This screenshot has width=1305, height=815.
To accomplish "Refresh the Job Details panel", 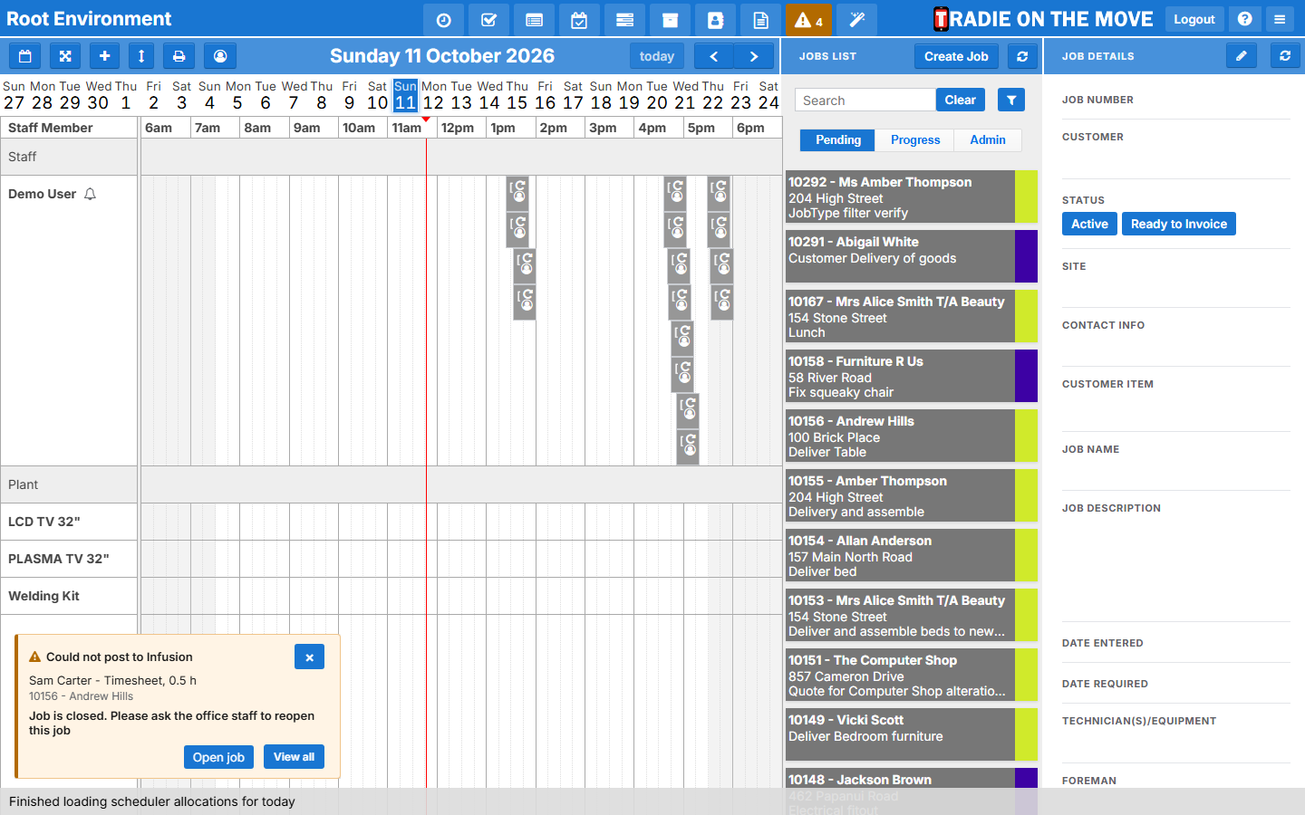I will tap(1285, 56).
